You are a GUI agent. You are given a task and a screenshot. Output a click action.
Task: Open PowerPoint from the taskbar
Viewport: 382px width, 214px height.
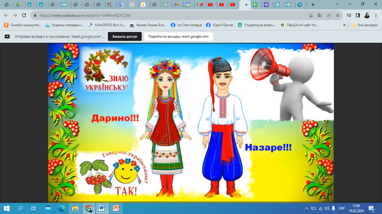pos(116,208)
